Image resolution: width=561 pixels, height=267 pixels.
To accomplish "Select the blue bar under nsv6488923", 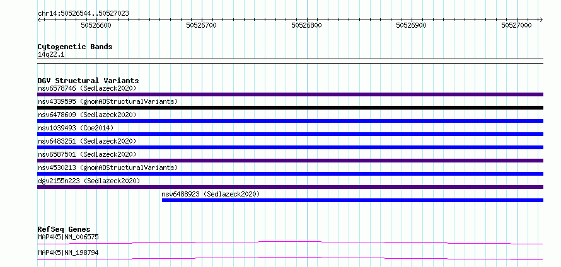I will pyautogui.click(x=352, y=200).
